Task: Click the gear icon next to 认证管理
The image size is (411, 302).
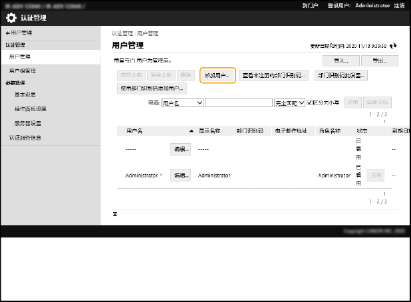Action: [11, 18]
